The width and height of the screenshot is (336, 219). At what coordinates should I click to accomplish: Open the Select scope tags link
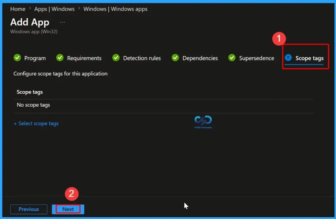[x=36, y=123]
